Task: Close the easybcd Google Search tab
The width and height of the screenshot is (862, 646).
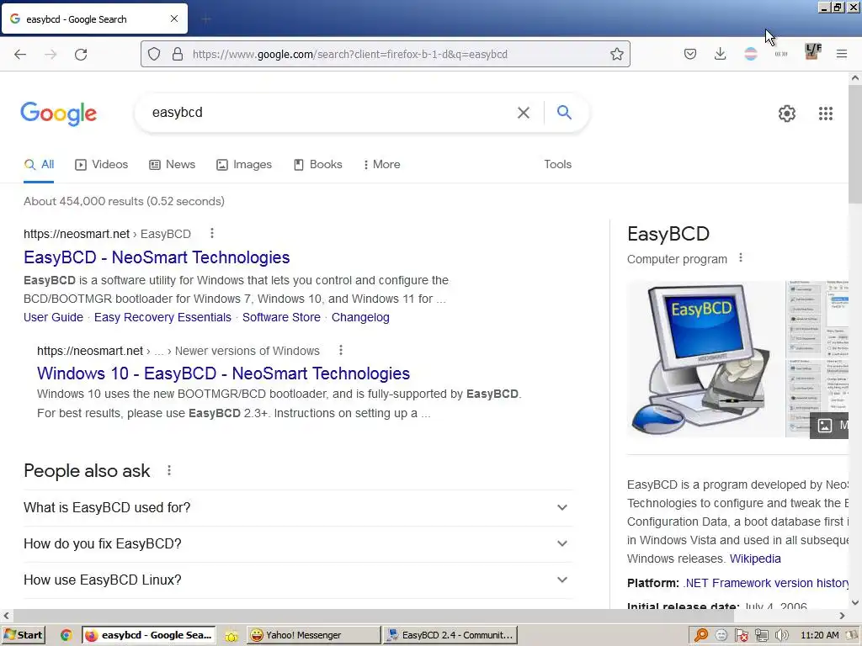Action: click(x=174, y=19)
